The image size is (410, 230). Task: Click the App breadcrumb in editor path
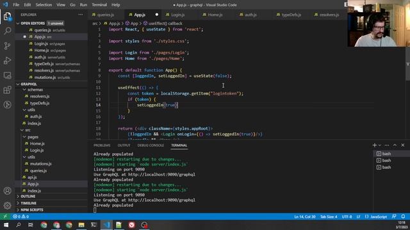(x=134, y=24)
